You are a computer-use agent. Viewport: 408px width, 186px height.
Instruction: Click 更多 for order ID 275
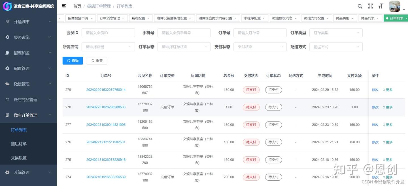[388, 160]
